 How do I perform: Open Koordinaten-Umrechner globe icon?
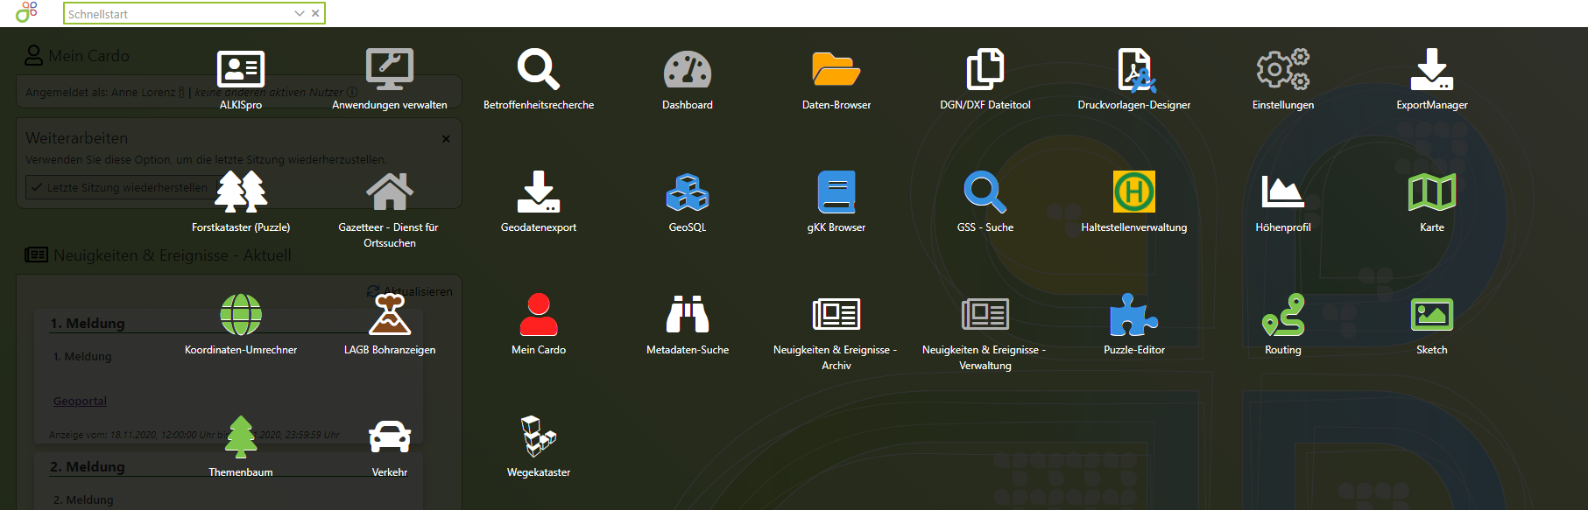point(241,314)
